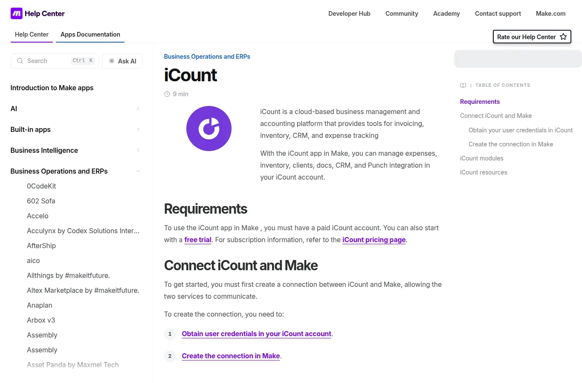The image size is (582, 383).
Task: Visit Make.com from the header
Action: tap(551, 14)
